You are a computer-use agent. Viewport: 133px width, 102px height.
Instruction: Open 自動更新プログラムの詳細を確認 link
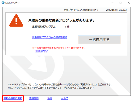click(50, 37)
